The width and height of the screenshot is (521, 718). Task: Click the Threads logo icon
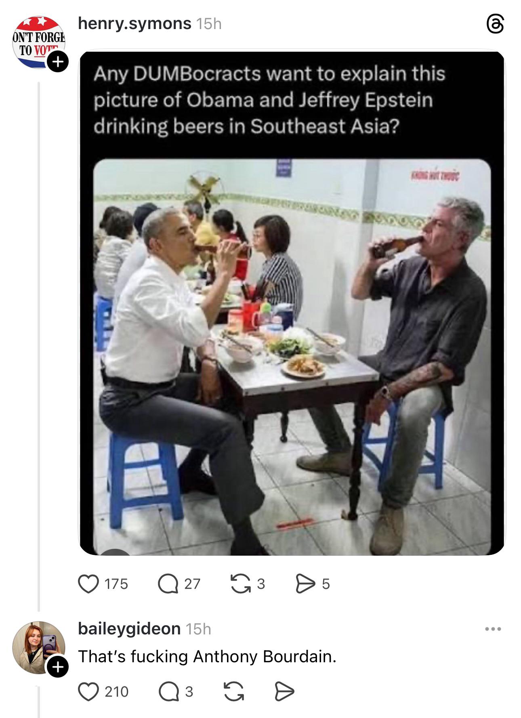coord(495,25)
